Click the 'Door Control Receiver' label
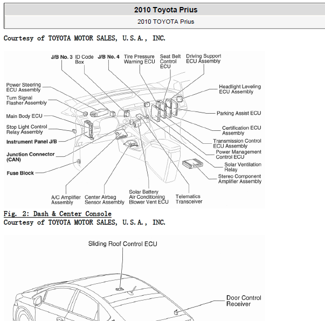Screen dimensions: 325x321 coord(244,301)
